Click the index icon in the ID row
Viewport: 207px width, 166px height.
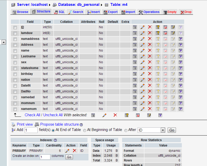click(173, 27)
